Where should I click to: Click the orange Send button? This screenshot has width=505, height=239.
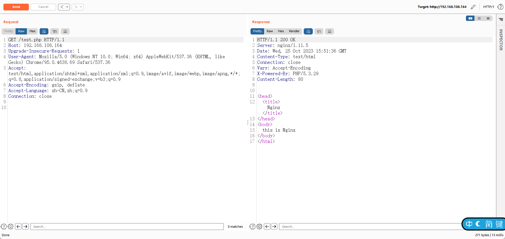pos(16,7)
